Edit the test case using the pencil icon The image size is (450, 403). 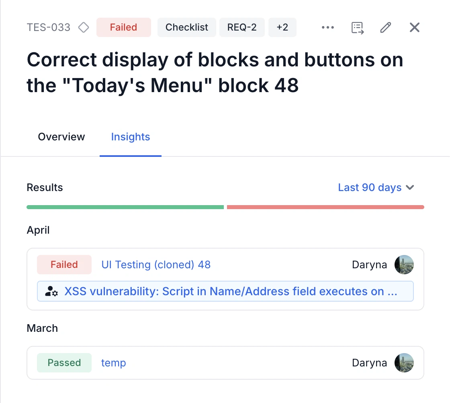tap(386, 27)
